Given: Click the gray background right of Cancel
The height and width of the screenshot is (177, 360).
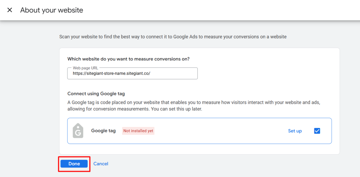Looking at the screenshot, I should (222, 164).
